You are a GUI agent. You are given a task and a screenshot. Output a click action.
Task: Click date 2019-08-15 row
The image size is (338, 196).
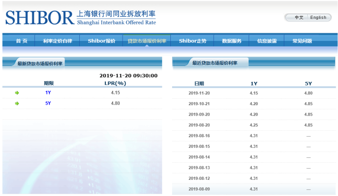199,147
